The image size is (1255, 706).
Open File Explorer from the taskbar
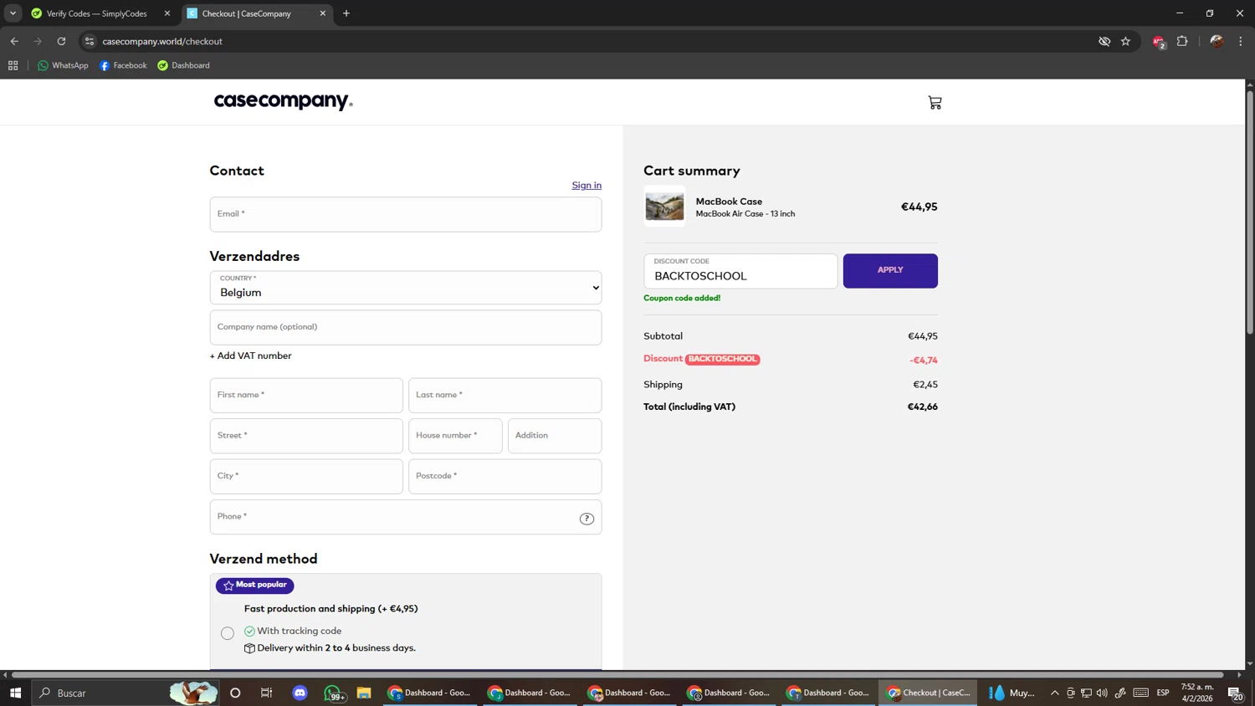click(x=364, y=693)
